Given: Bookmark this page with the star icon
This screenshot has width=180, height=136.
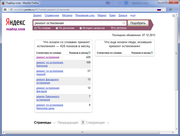Looking at the screenshot, I should click(163, 10).
